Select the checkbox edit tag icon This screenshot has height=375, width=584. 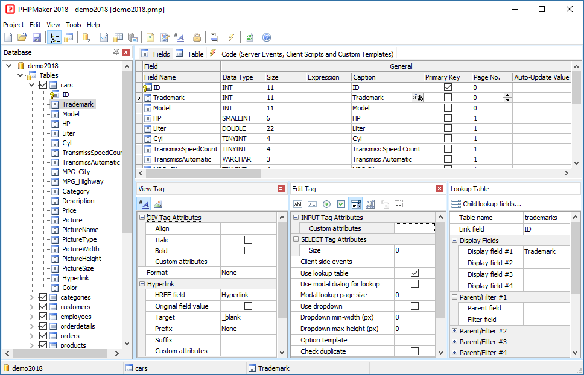click(341, 204)
